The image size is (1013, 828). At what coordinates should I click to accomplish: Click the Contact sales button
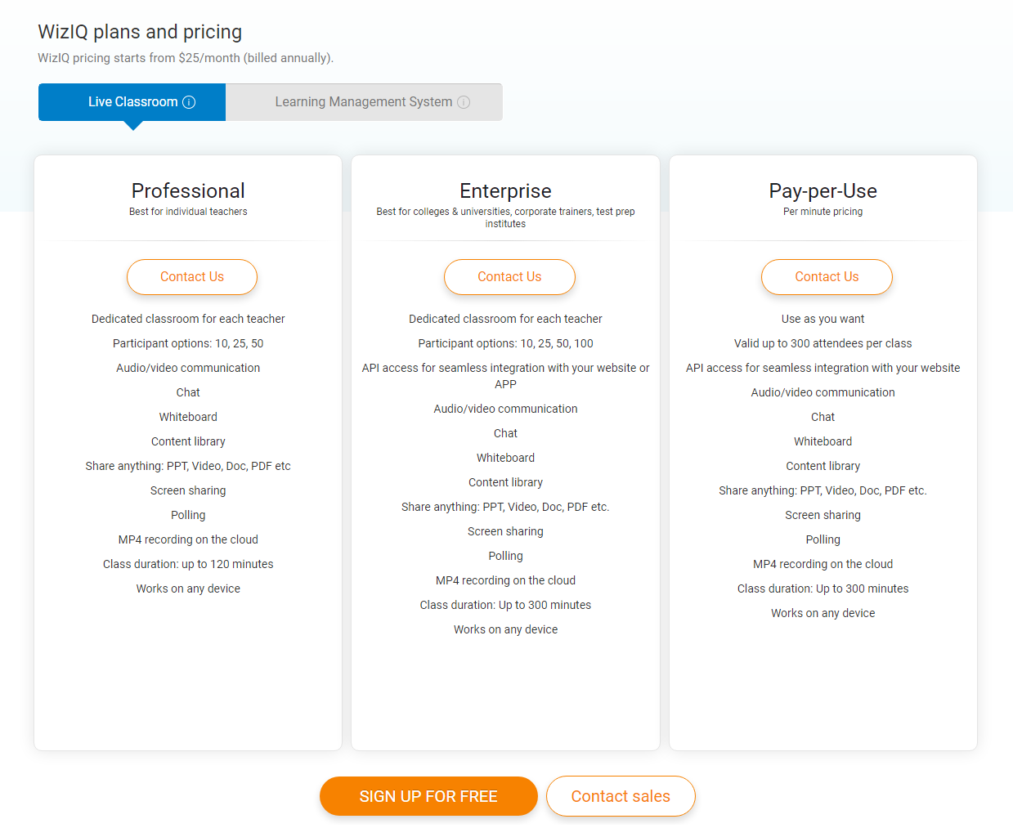click(x=621, y=796)
